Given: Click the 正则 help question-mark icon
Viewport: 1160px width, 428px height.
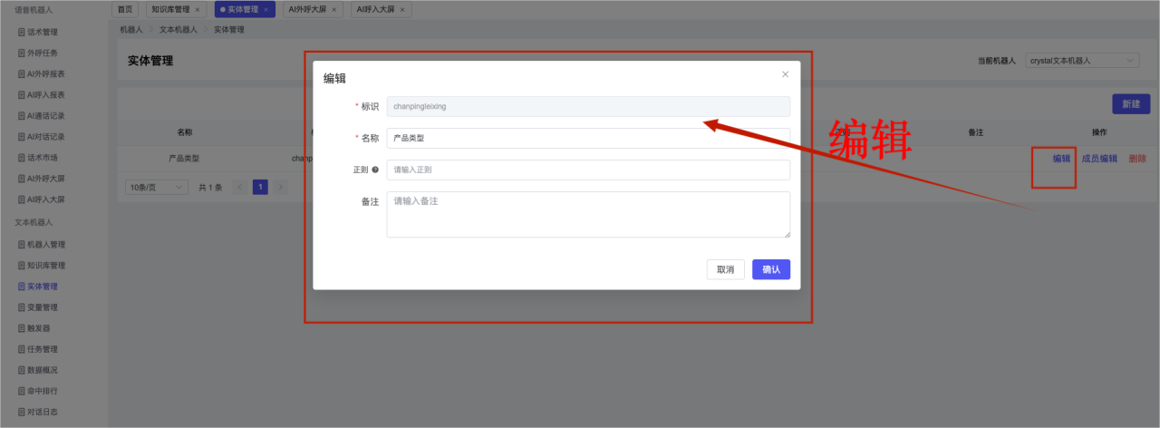Looking at the screenshot, I should tap(375, 170).
